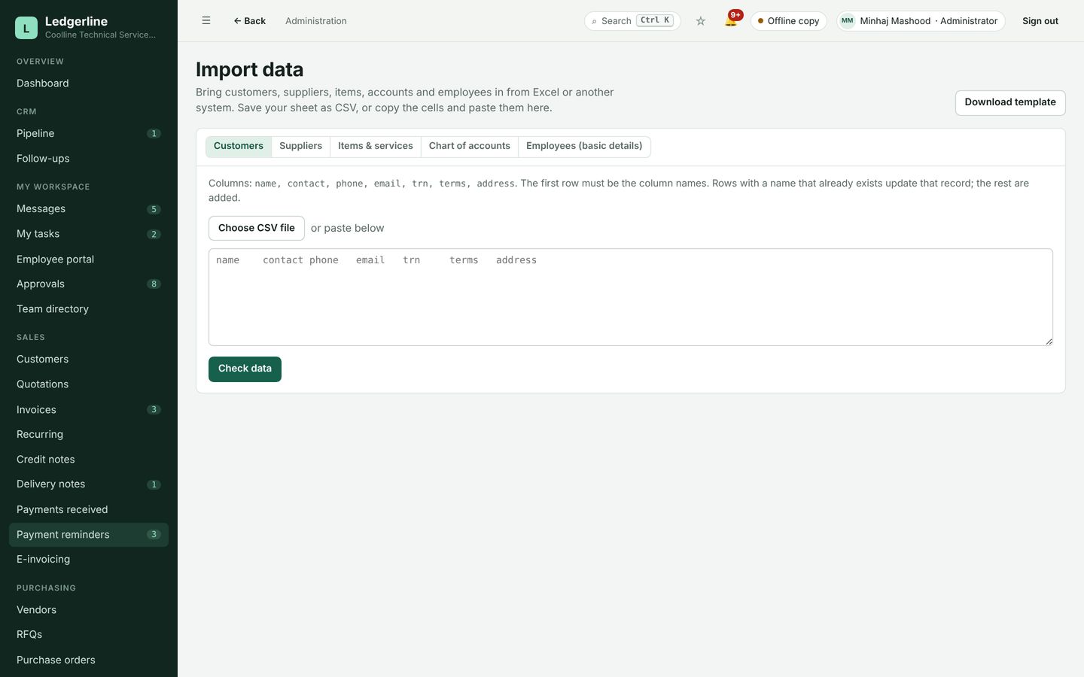Open Pipeline in the sidebar
1084x677 pixels.
click(x=89, y=134)
